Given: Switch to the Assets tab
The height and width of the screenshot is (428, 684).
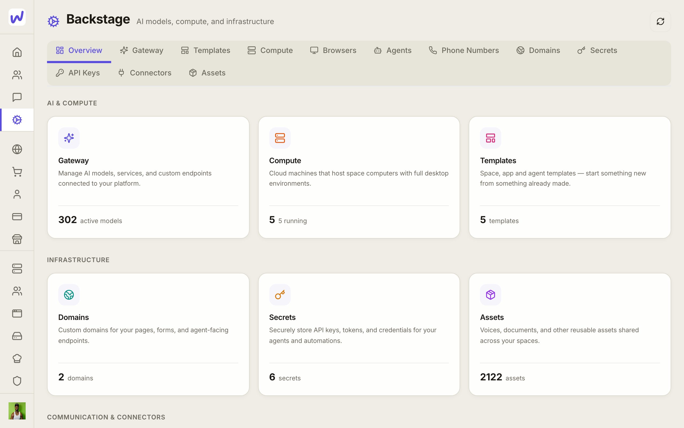Looking at the screenshot, I should [x=207, y=73].
